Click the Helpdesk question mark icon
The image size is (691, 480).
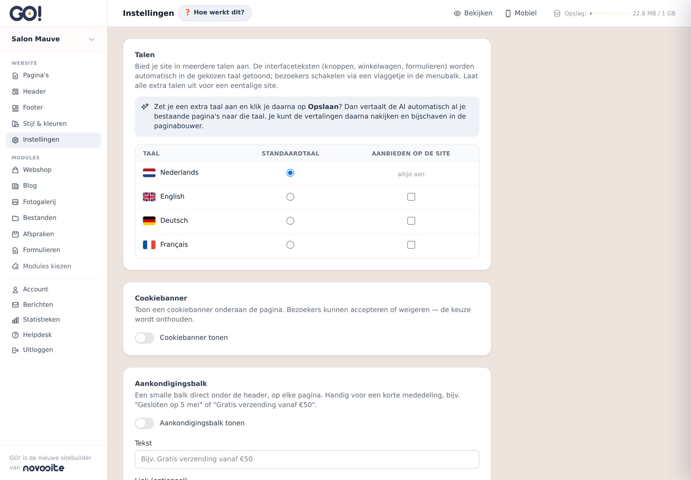tap(15, 335)
